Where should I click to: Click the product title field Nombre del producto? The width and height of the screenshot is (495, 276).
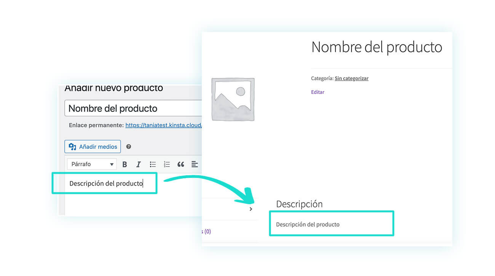click(133, 108)
